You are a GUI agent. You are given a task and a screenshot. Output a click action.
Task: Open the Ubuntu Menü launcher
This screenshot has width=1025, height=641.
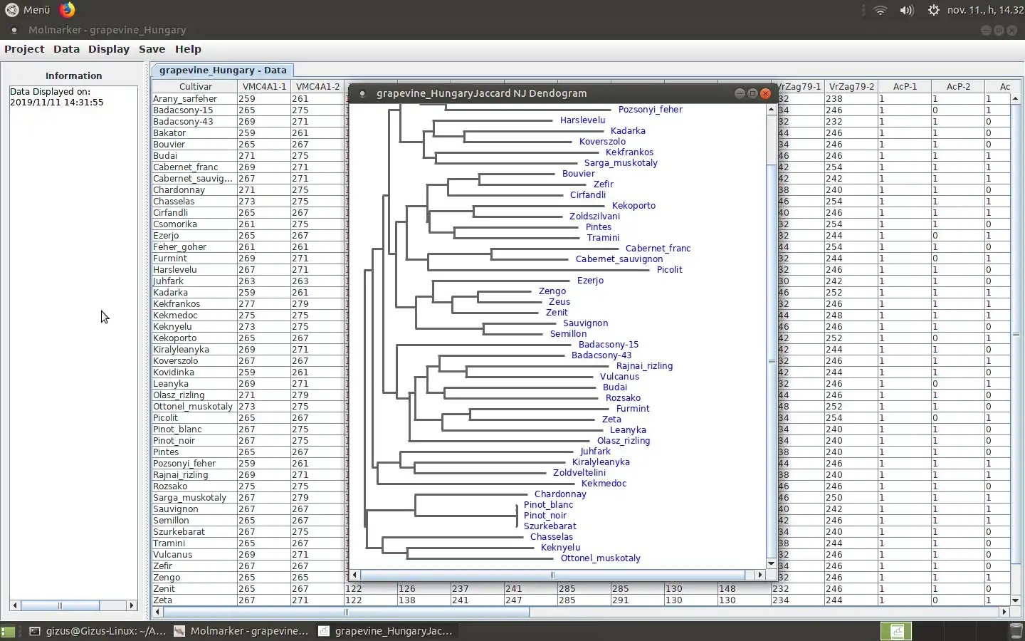pyautogui.click(x=28, y=10)
